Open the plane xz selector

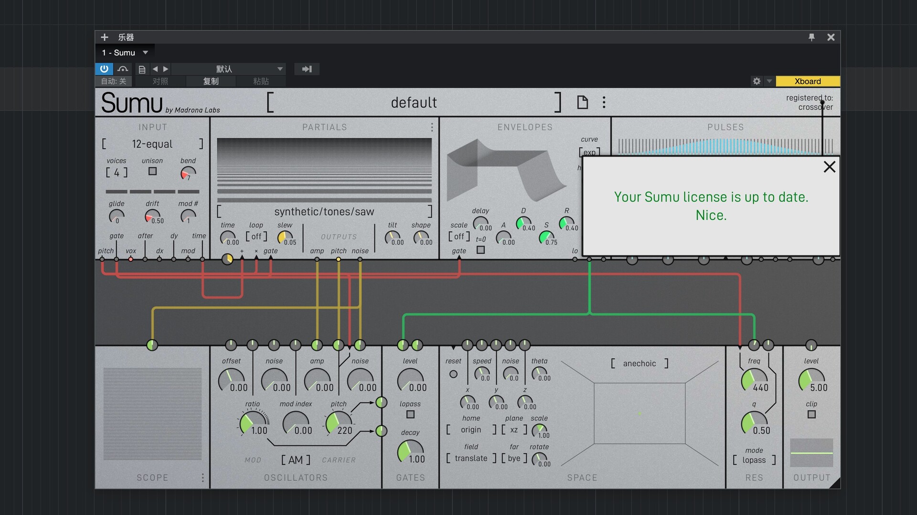click(514, 430)
